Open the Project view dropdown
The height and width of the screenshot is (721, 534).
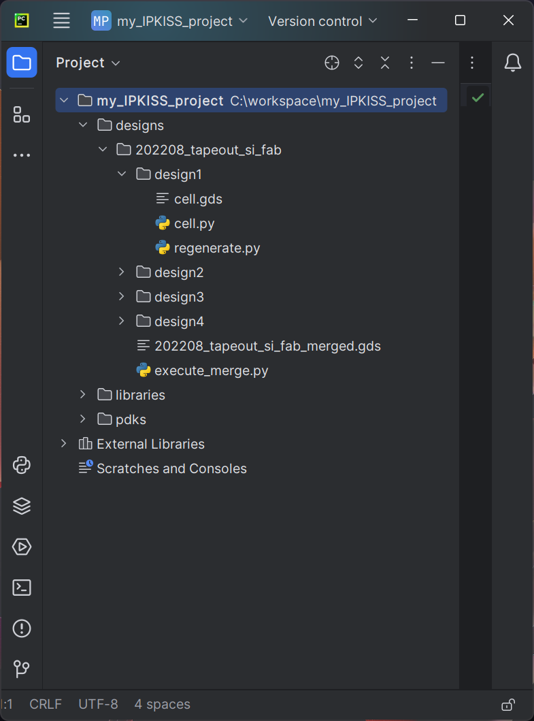pos(88,63)
